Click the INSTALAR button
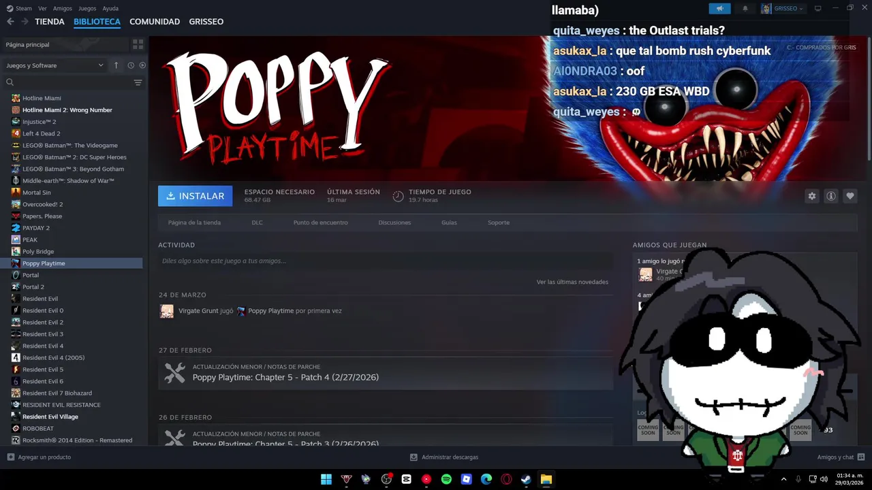 (196, 196)
